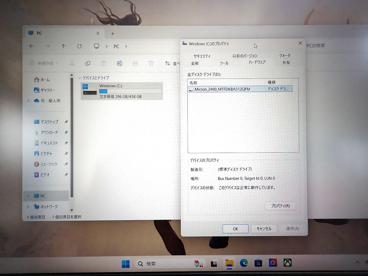This screenshot has width=368, height=276.
Task: Expand the PC node in navigation pane
Action: (x=28, y=196)
